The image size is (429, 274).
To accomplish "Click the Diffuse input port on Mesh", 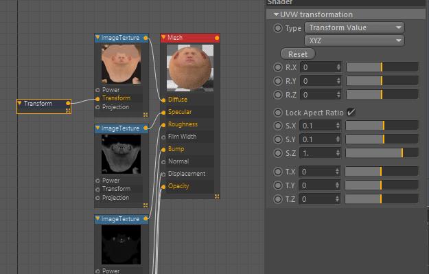I will tap(163, 100).
